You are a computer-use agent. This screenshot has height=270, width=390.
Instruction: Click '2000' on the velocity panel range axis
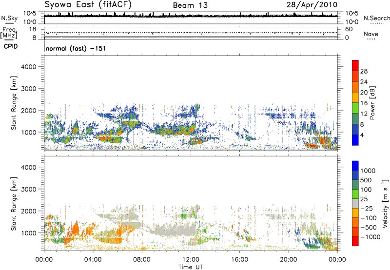click(x=29, y=211)
